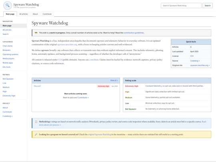Open the Contribute tab

point(47,14)
